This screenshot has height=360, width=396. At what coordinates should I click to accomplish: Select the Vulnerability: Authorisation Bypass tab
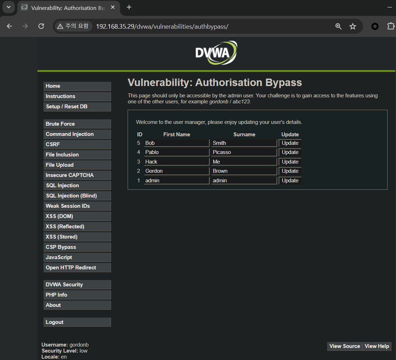click(68, 8)
